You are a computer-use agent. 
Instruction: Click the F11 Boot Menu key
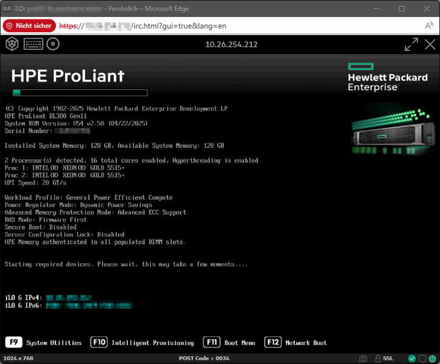[x=212, y=342]
